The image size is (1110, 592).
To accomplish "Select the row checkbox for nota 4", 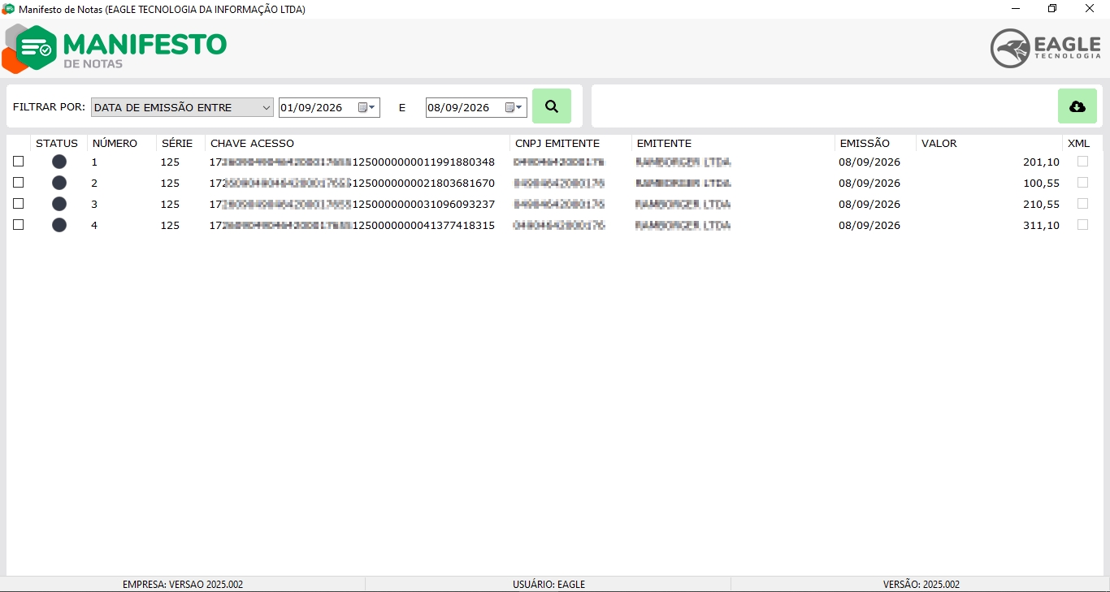I will 19,225.
